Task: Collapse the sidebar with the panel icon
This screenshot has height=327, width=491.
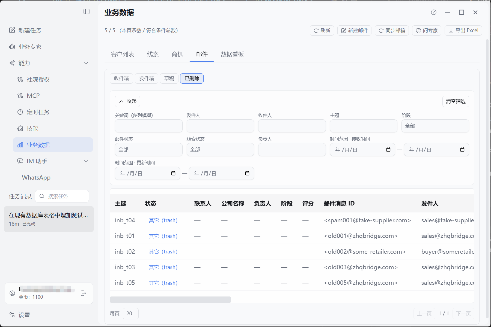Action: [x=87, y=11]
